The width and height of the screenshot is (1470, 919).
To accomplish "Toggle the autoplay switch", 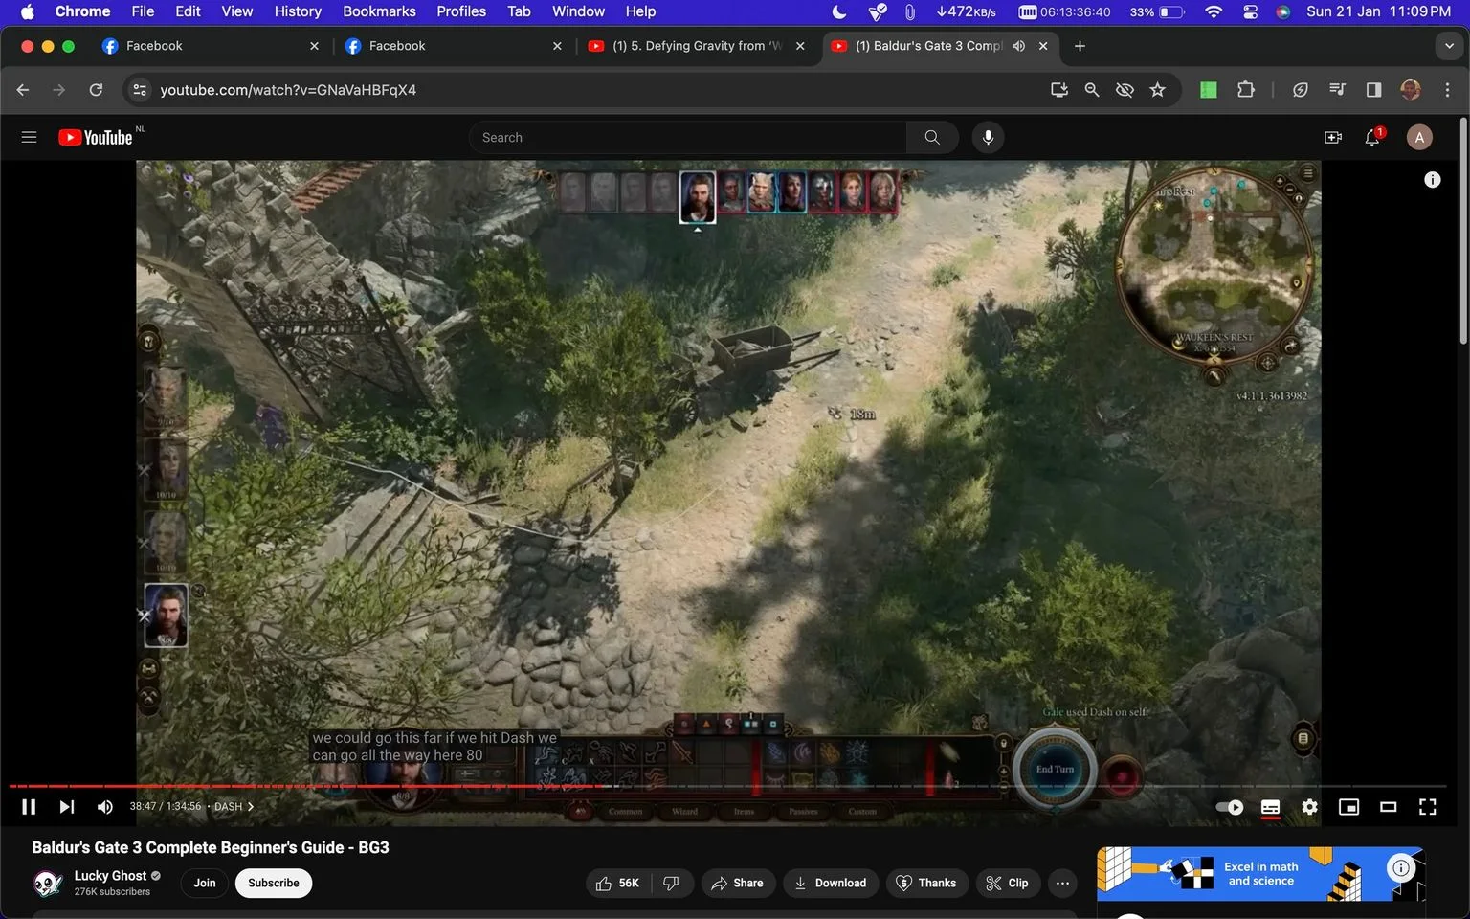I will (x=1230, y=807).
